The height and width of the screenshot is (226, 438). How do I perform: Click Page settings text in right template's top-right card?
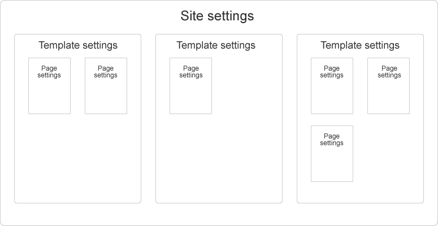(x=388, y=72)
